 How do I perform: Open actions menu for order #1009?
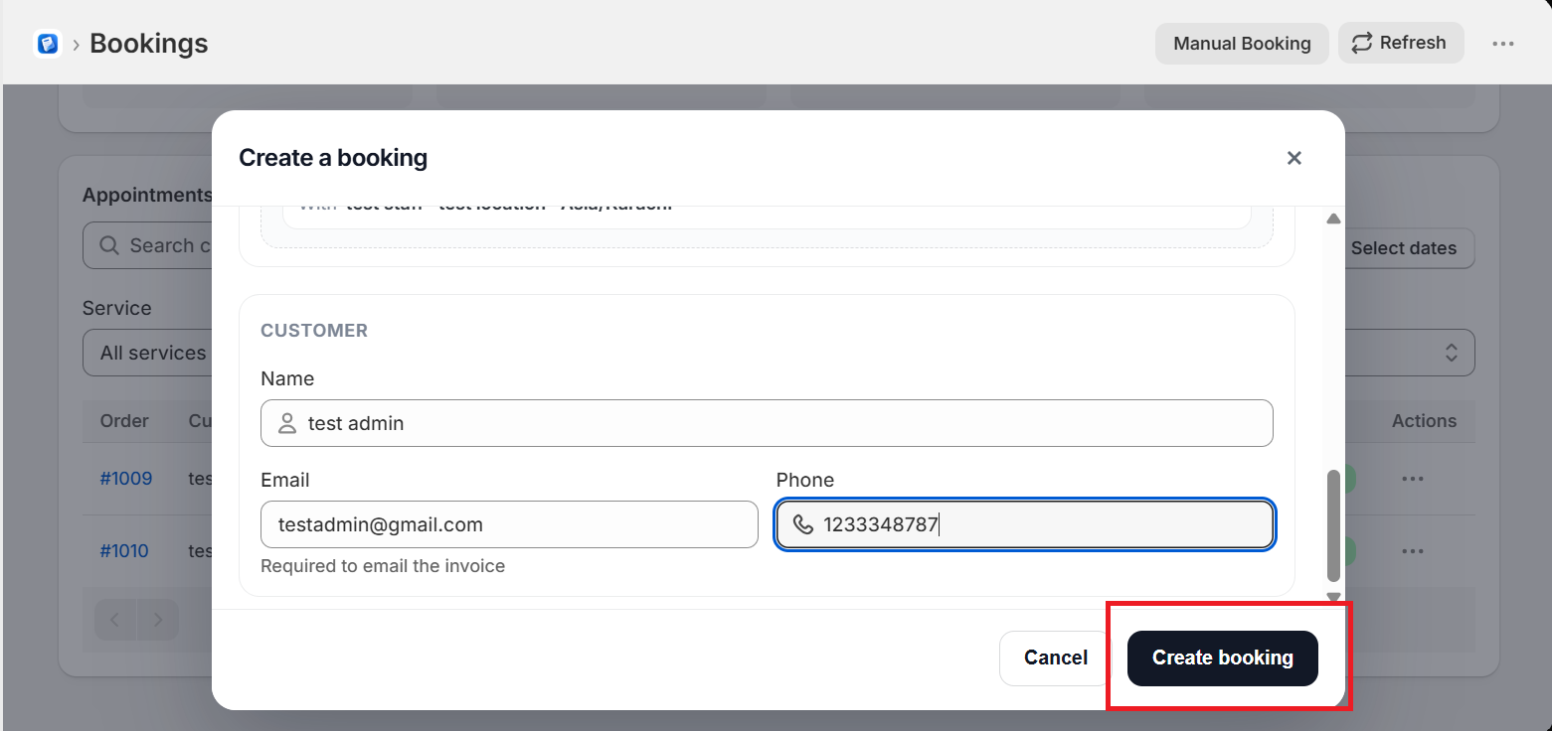coord(1413,479)
